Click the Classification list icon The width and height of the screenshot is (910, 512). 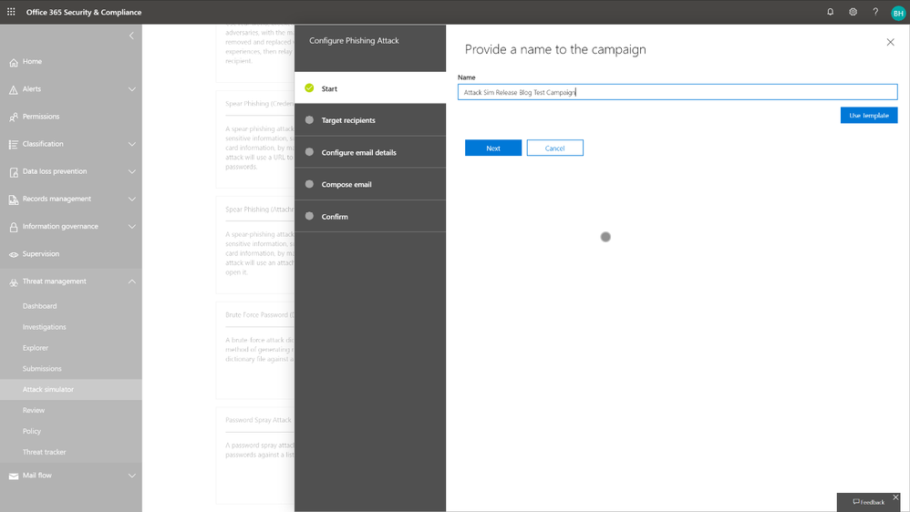(x=14, y=144)
